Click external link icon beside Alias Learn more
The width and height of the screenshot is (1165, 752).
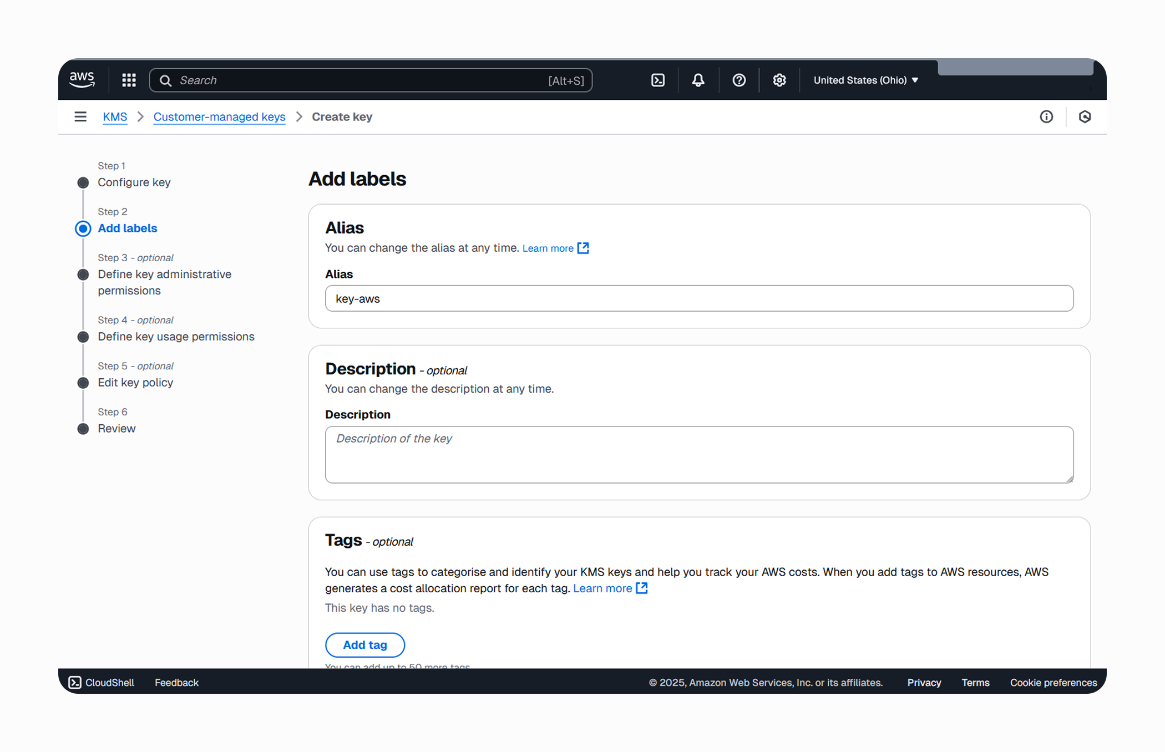pyautogui.click(x=583, y=248)
